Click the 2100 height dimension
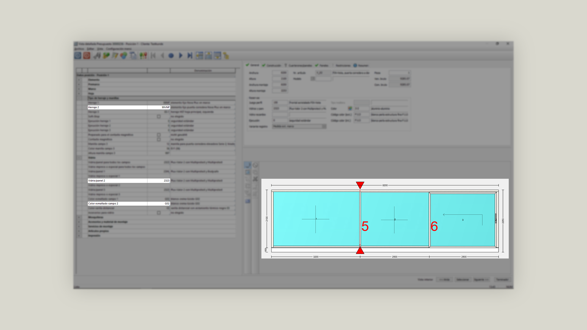The height and width of the screenshot is (330, 587). 267,219
